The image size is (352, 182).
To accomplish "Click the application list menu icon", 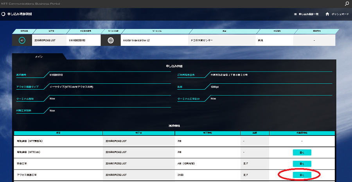I will pyautogui.click(x=295, y=14).
